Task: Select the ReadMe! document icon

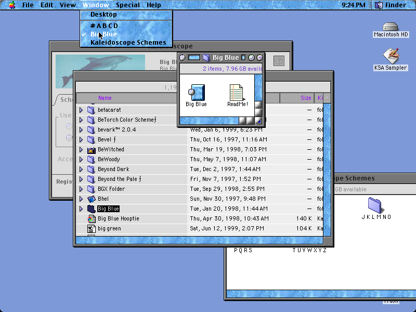Action: coord(237,93)
